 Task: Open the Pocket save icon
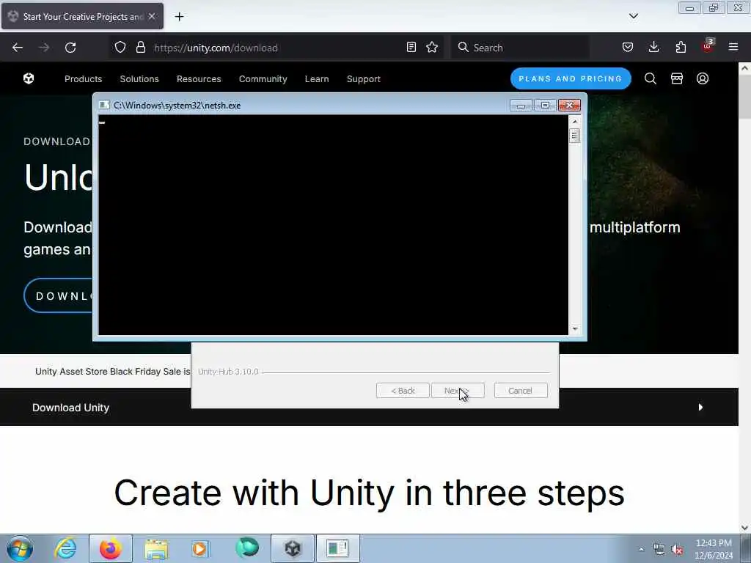(x=628, y=47)
